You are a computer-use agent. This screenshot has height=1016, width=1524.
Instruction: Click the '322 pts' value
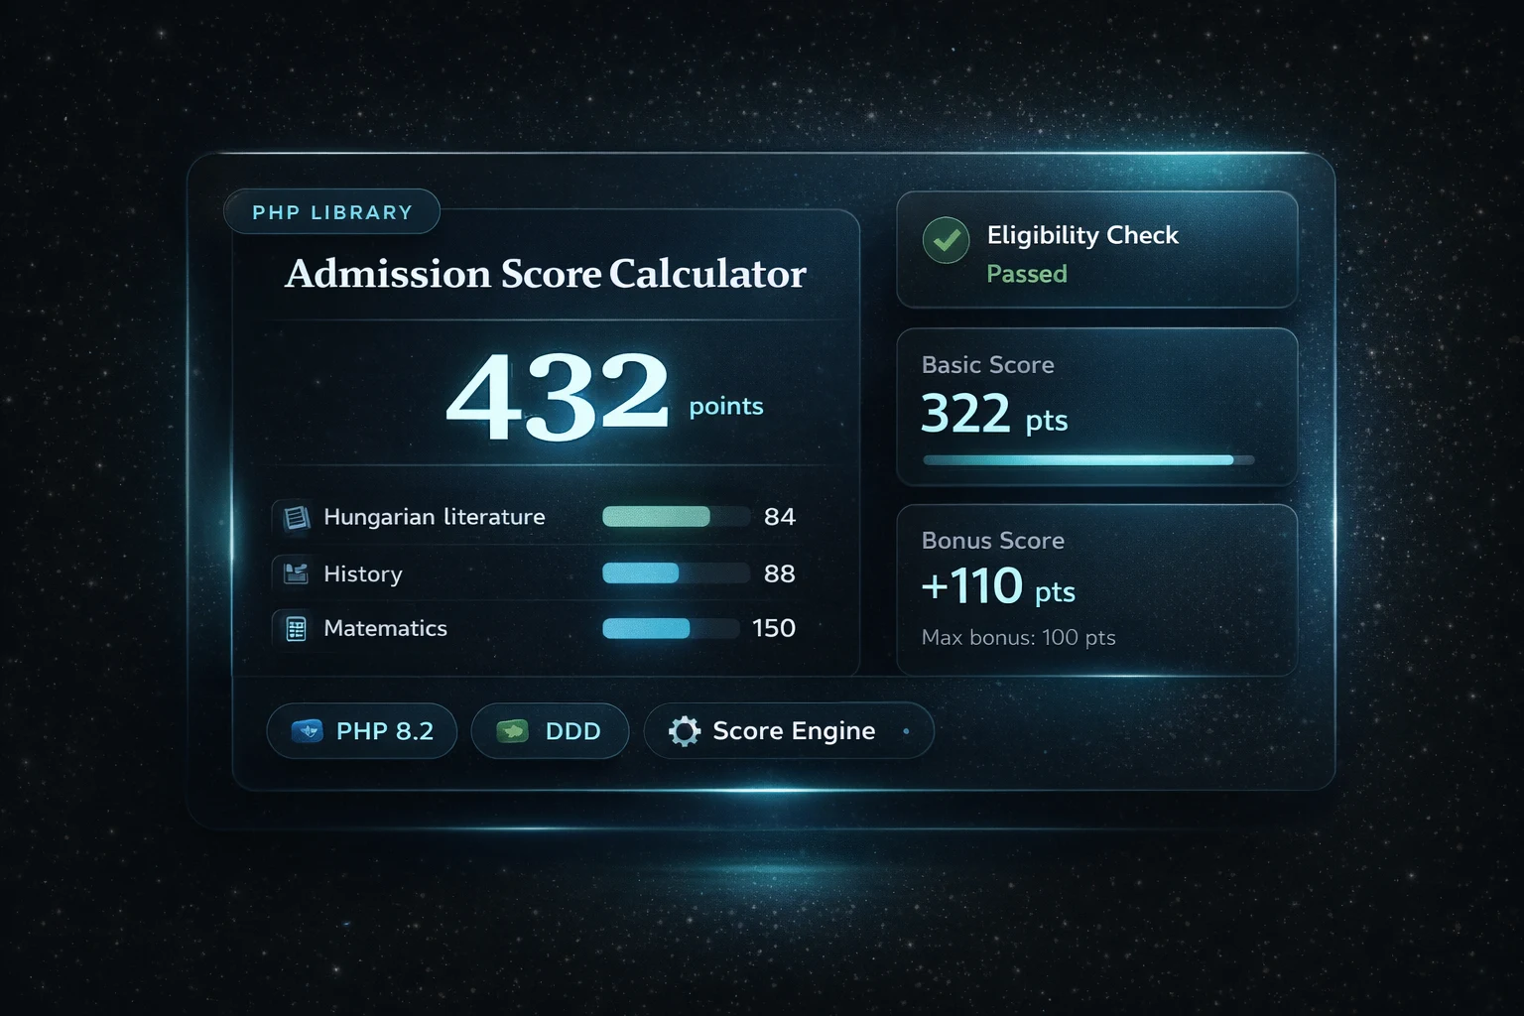click(x=994, y=414)
